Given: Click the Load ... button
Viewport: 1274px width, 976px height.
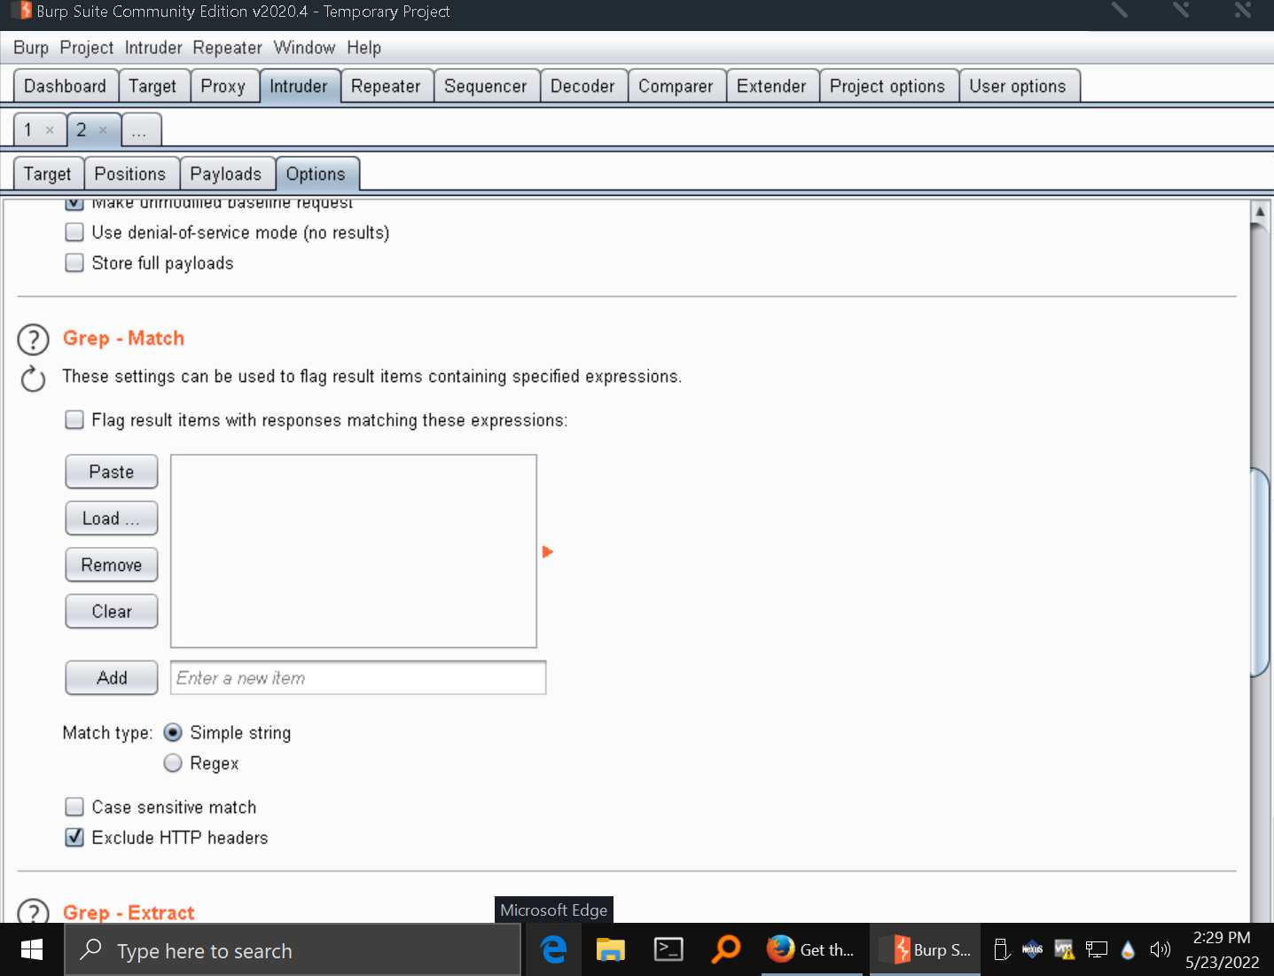Looking at the screenshot, I should pos(112,519).
